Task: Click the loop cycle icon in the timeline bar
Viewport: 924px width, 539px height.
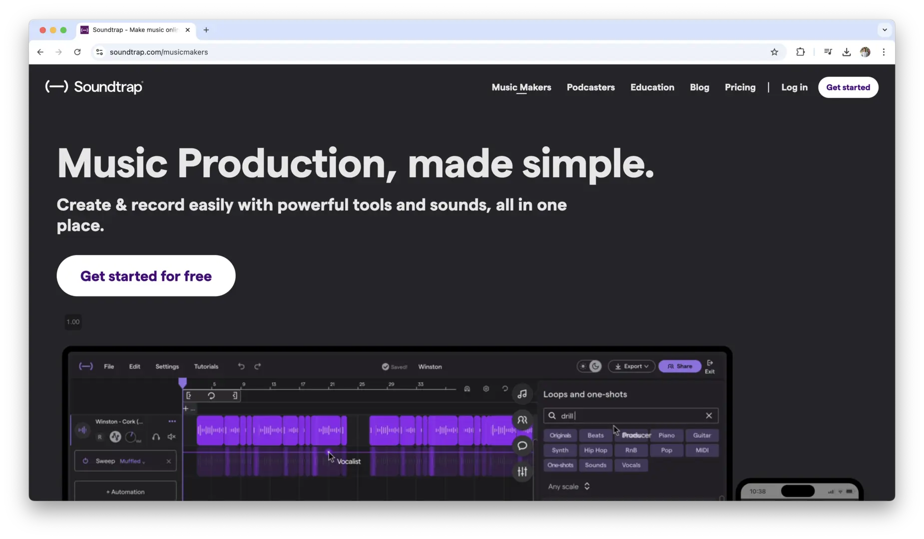Action: click(211, 396)
